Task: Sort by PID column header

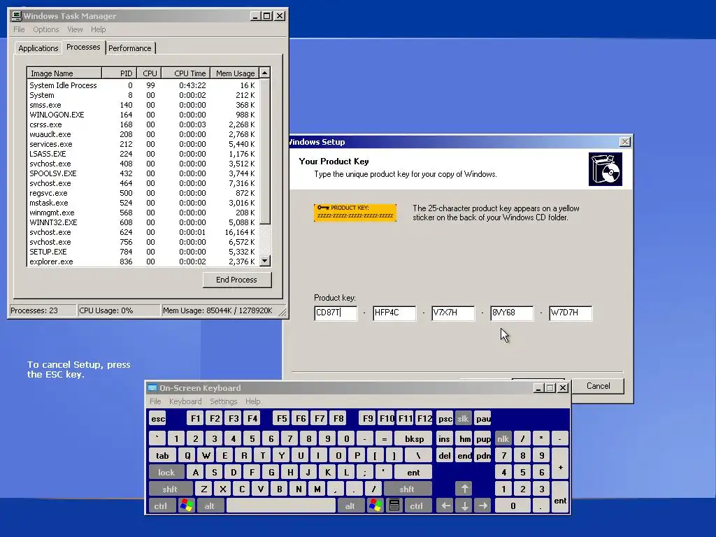Action: 119,73
